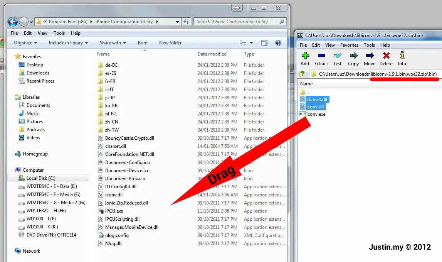Open Downloads under Favorites
The height and width of the screenshot is (262, 442).
click(x=38, y=73)
